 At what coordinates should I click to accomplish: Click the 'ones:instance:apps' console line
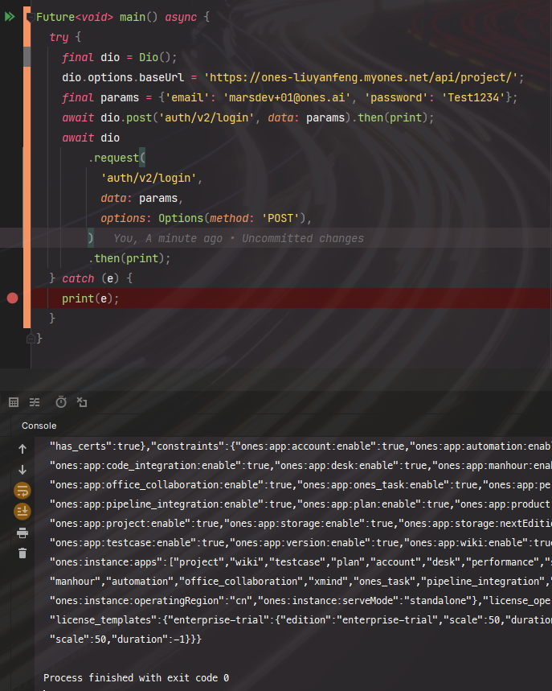[x=301, y=562]
